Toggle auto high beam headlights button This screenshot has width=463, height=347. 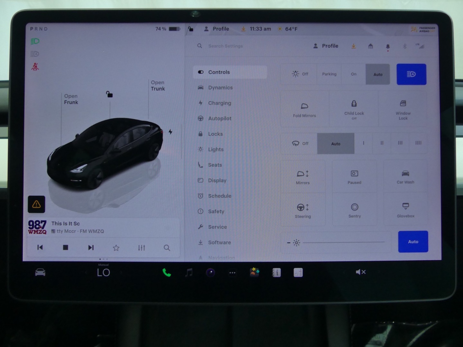click(411, 74)
